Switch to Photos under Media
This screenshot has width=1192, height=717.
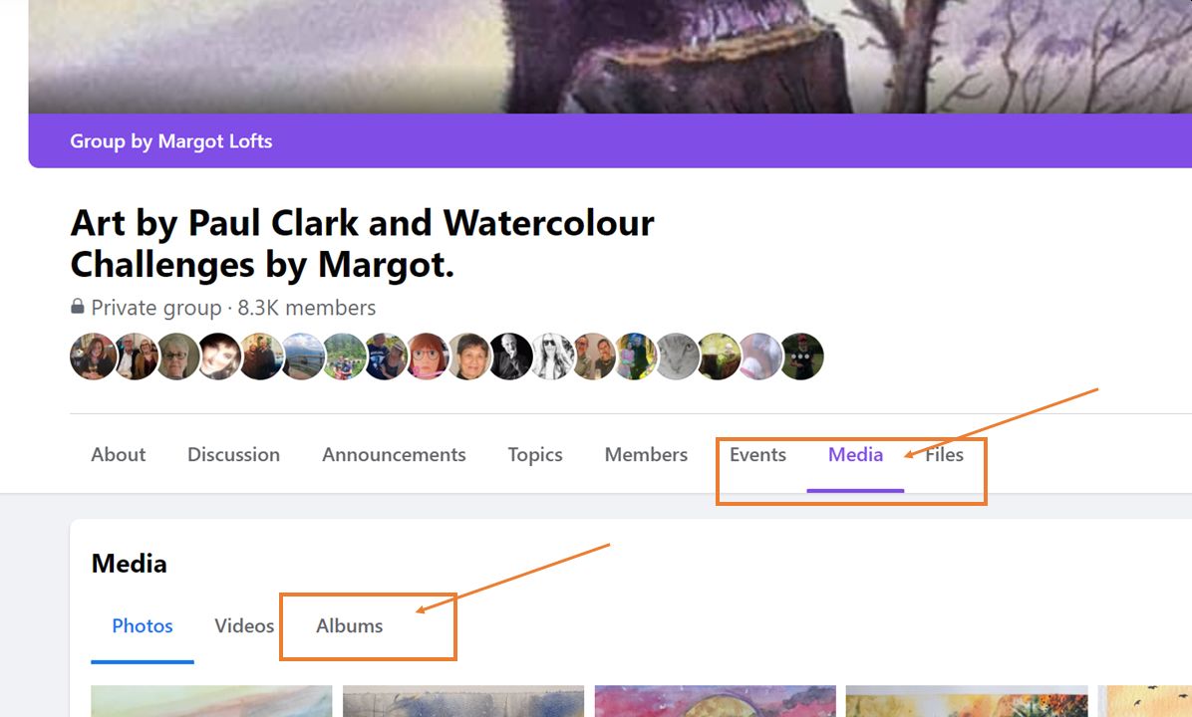click(x=143, y=625)
